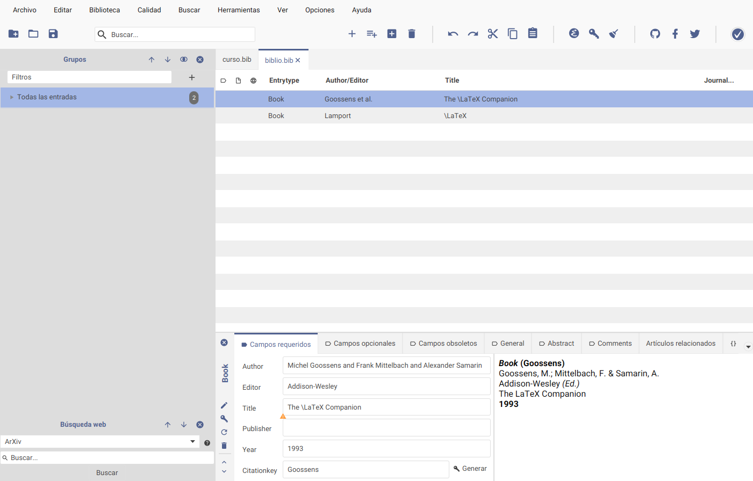Click the new entry square-plus icon
753x481 pixels.
click(x=392, y=34)
